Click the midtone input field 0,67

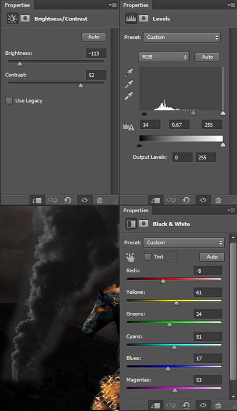click(179, 125)
